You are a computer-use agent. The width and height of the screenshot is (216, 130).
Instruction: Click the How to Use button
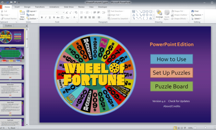tap(171, 59)
